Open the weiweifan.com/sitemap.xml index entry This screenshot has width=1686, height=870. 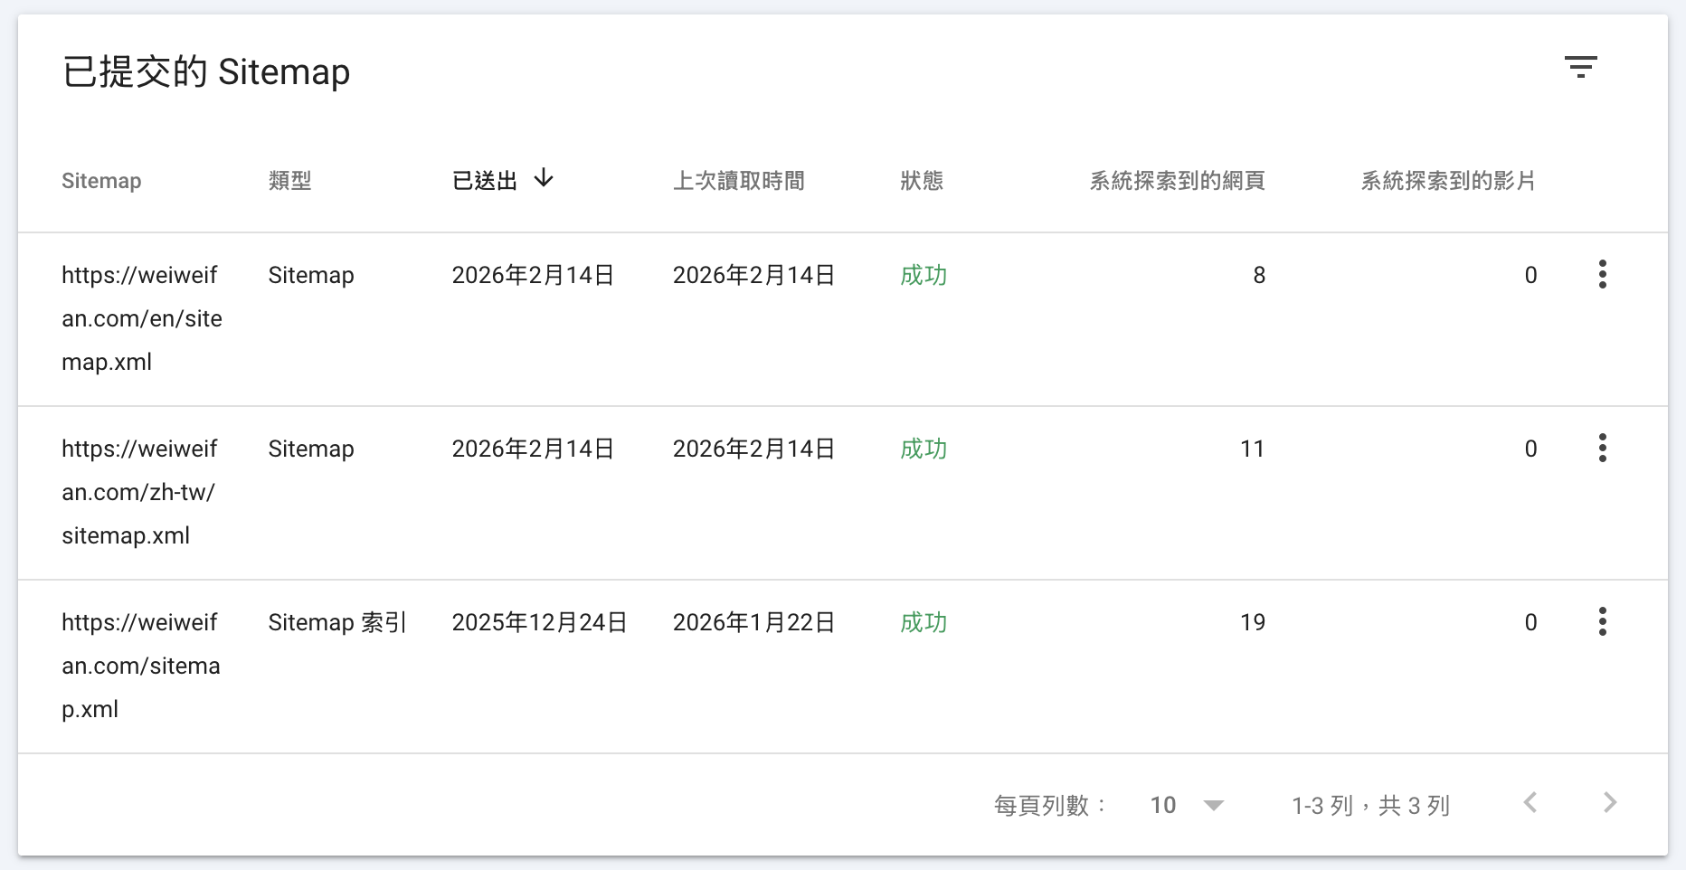[x=140, y=666]
